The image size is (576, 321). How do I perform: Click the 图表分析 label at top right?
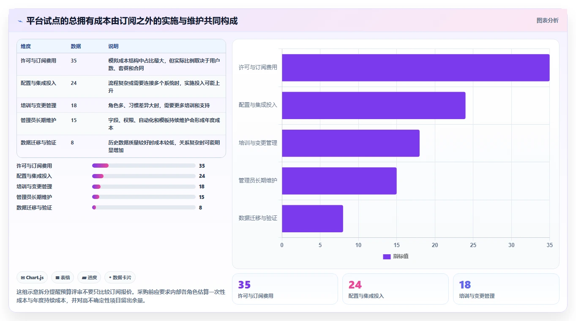[547, 20]
